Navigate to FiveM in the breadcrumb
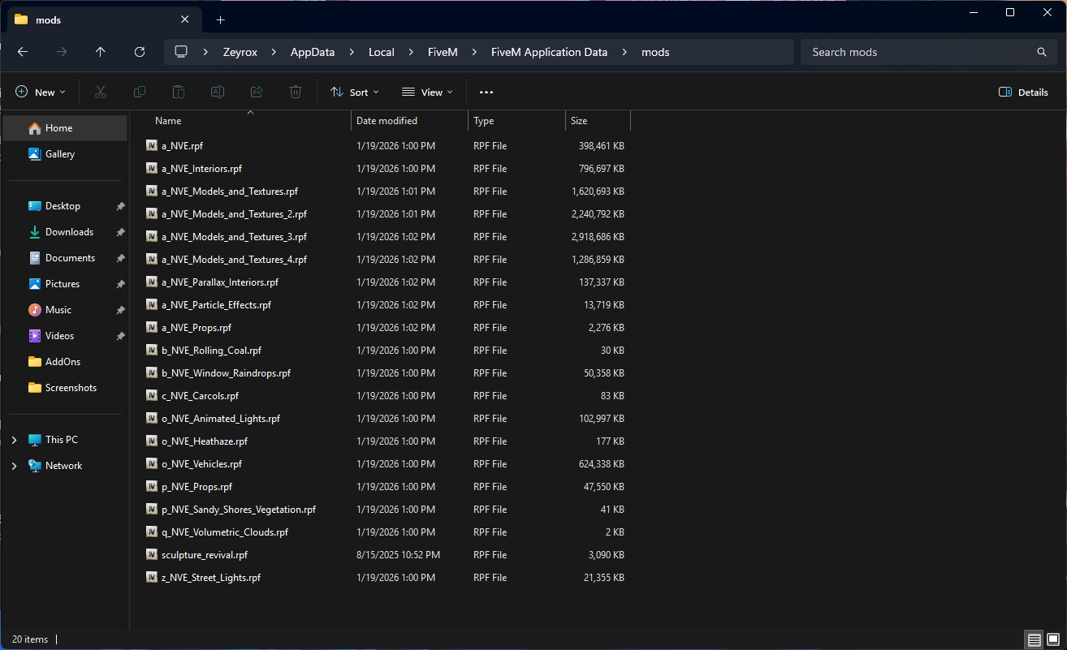This screenshot has height=650, width=1067. point(443,52)
